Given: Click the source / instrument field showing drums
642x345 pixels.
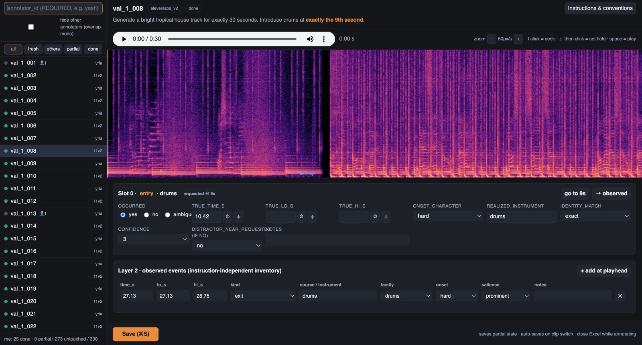Looking at the screenshot, I should (x=338, y=296).
